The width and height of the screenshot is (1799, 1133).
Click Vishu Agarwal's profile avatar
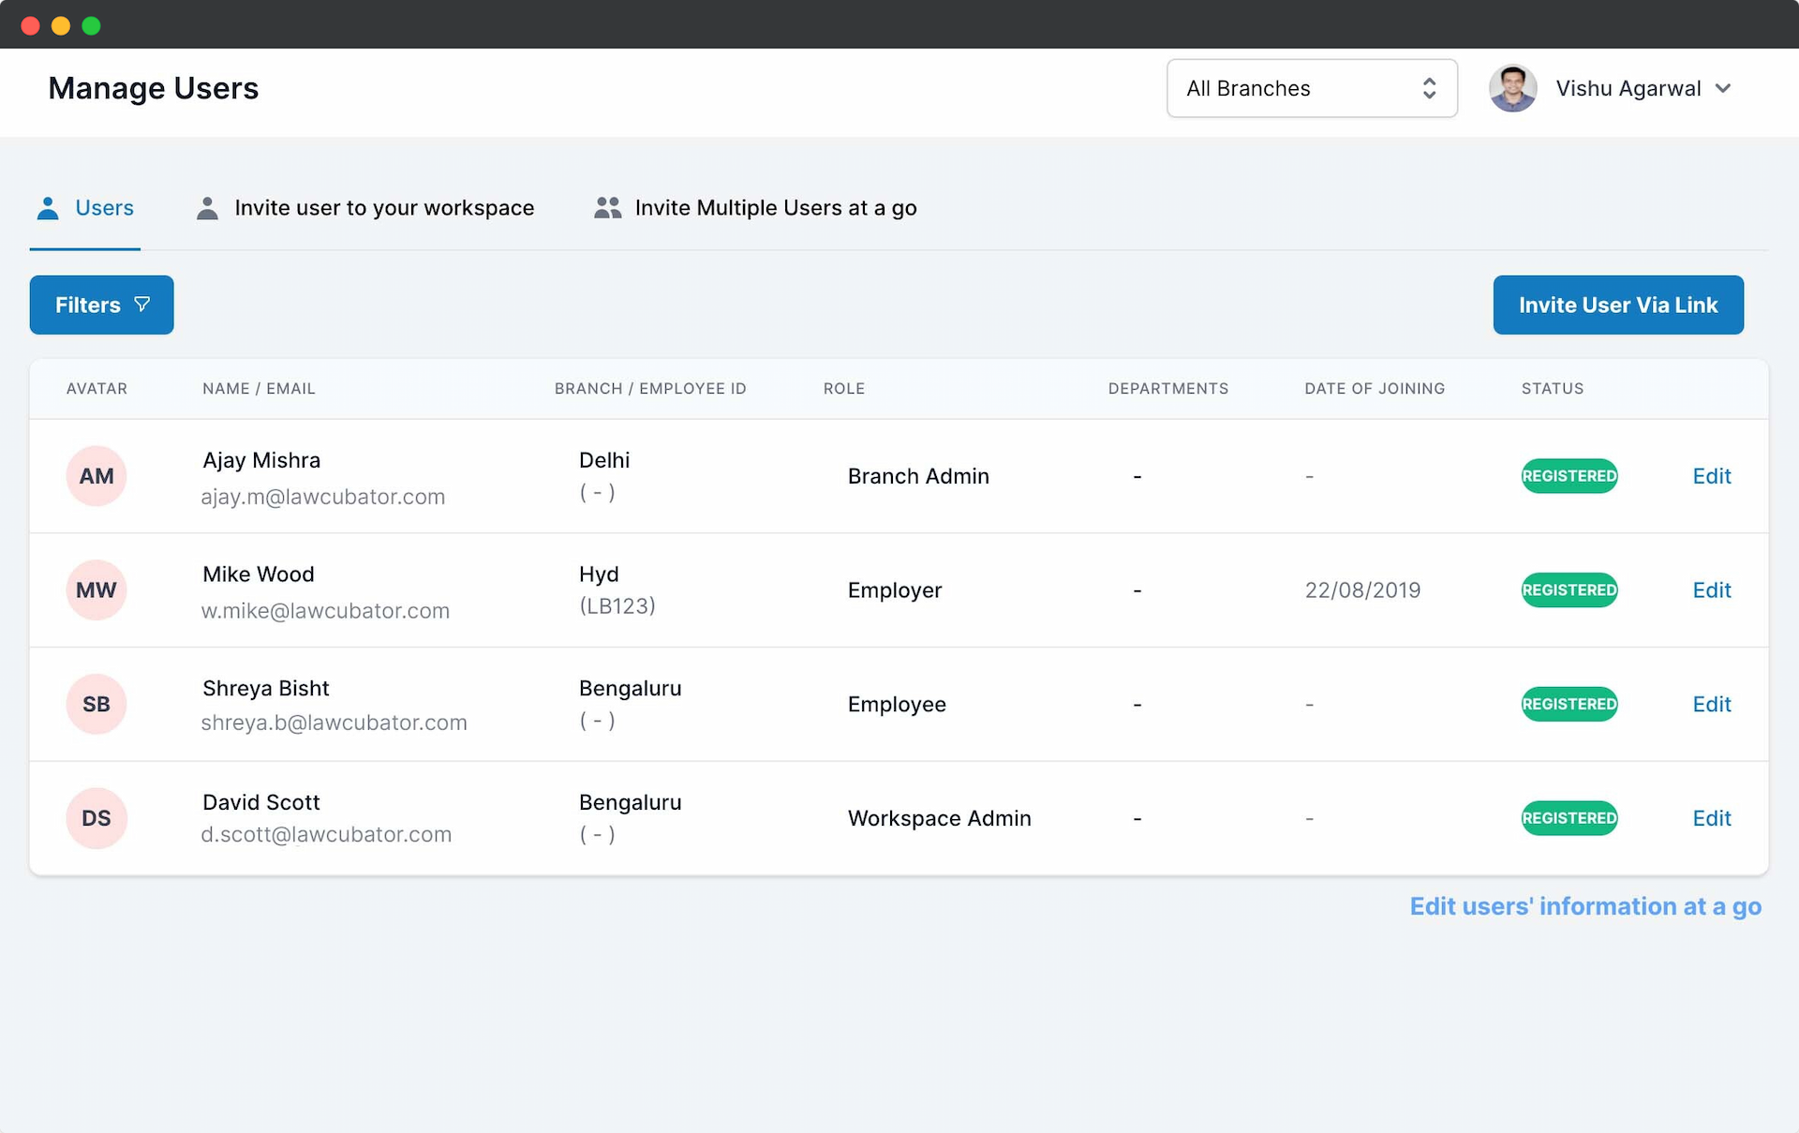point(1514,89)
